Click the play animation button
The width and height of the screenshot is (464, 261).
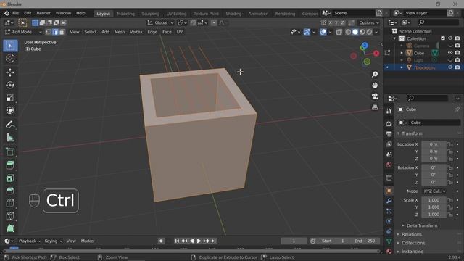[199, 241]
